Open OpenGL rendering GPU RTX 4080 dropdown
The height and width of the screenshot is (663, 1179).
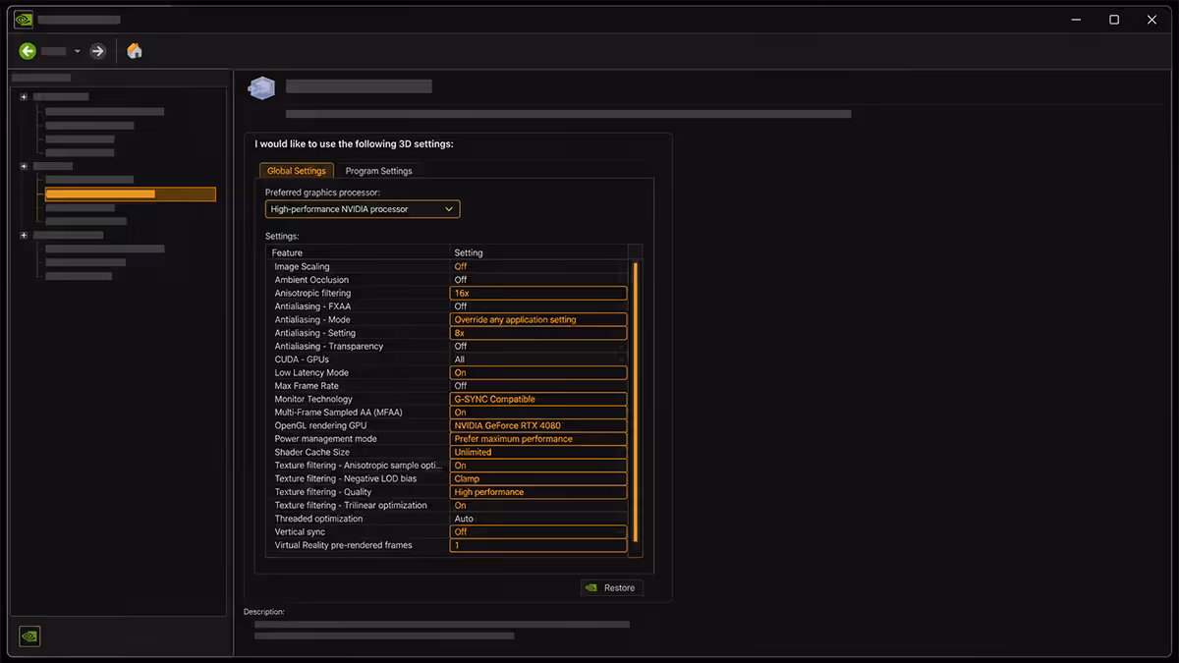(538, 425)
